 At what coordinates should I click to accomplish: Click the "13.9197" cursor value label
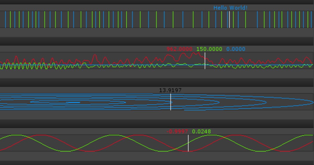170,90
